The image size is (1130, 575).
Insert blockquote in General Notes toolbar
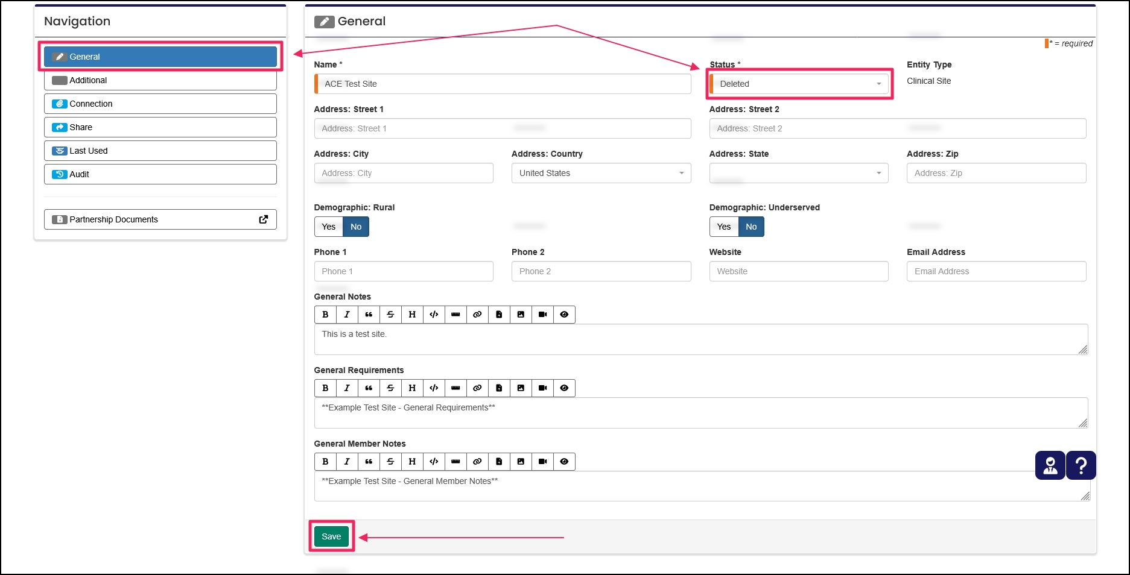click(x=369, y=315)
